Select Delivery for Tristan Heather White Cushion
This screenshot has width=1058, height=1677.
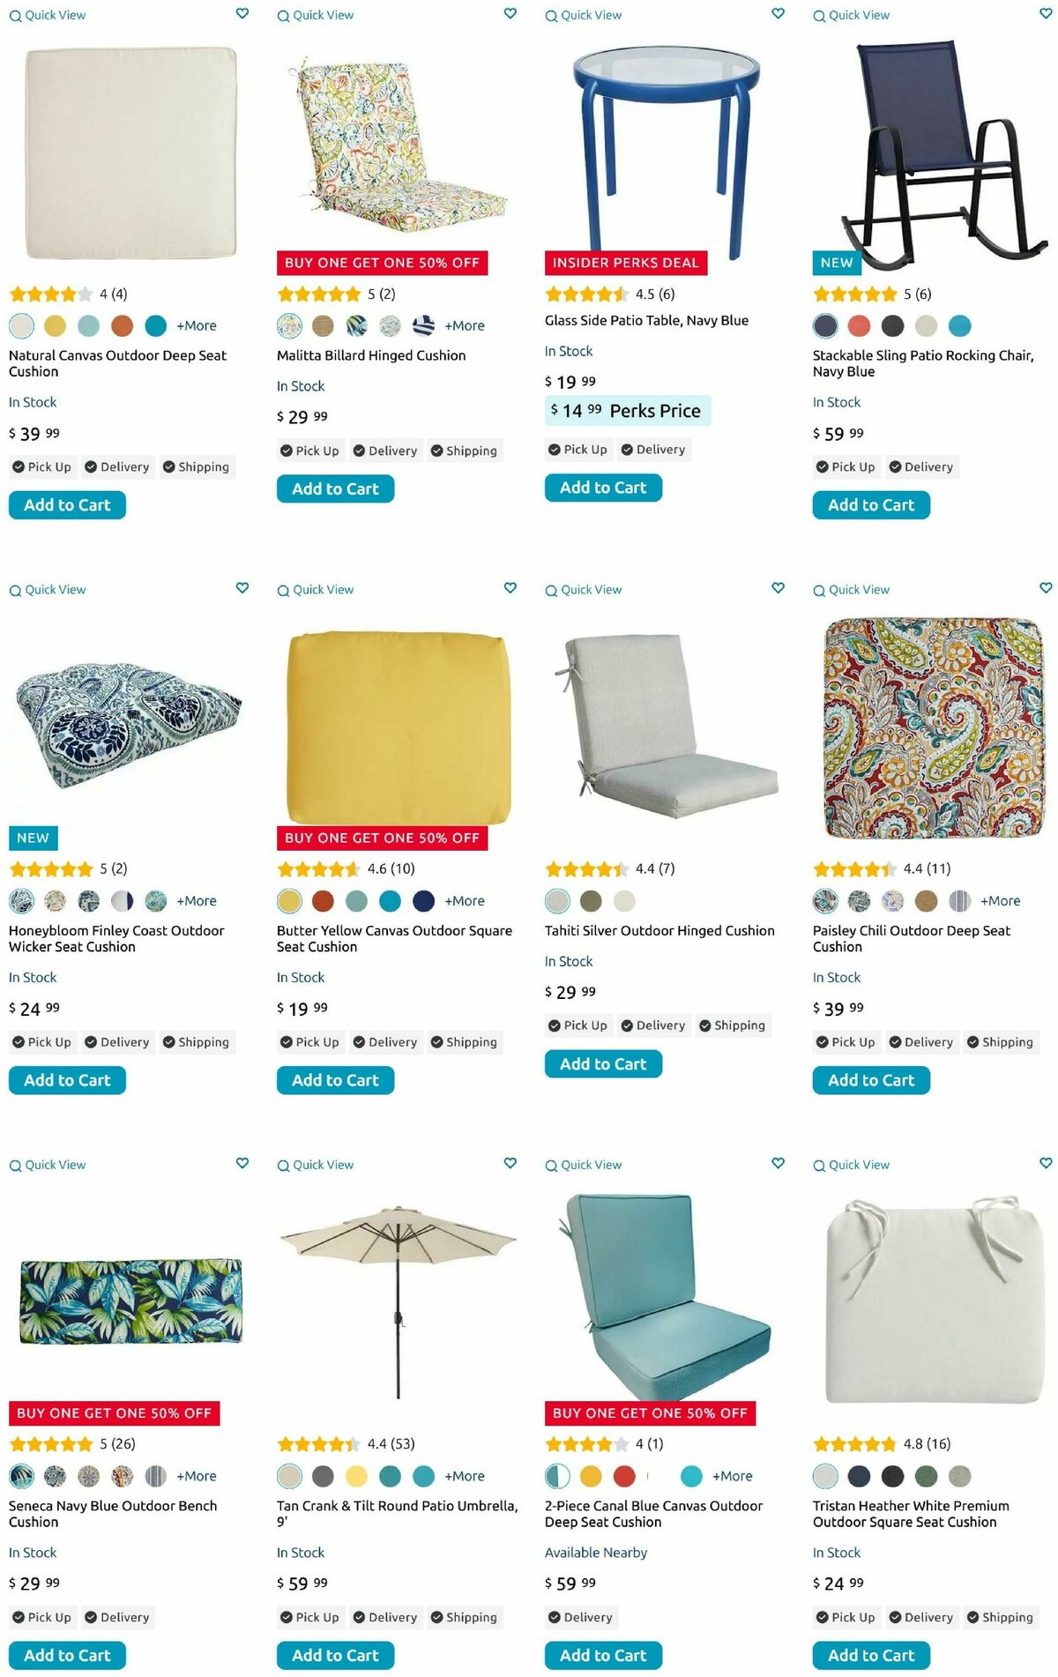pyautogui.click(x=921, y=1617)
